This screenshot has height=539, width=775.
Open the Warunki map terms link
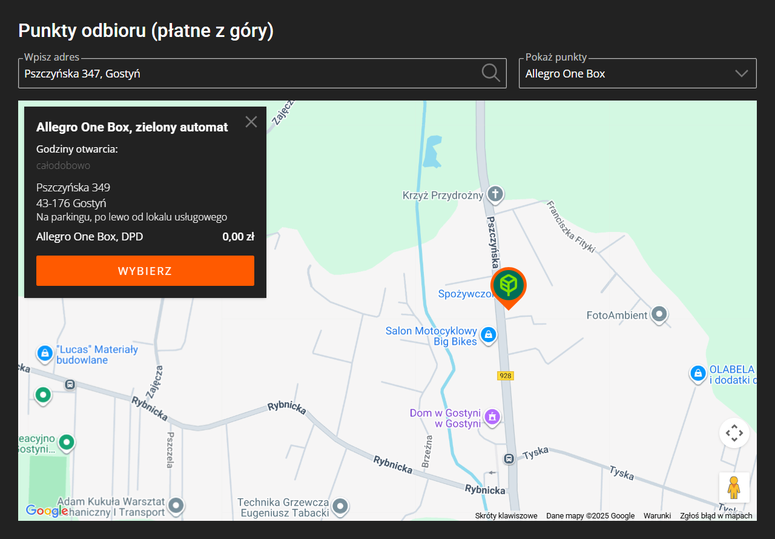pos(657,516)
